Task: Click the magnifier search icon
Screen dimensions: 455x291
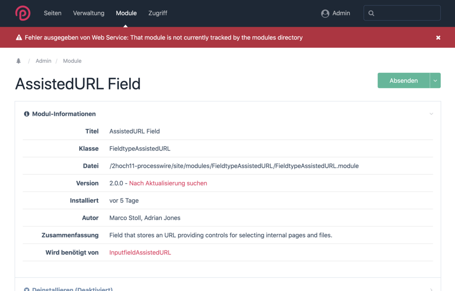Action: pos(371,13)
